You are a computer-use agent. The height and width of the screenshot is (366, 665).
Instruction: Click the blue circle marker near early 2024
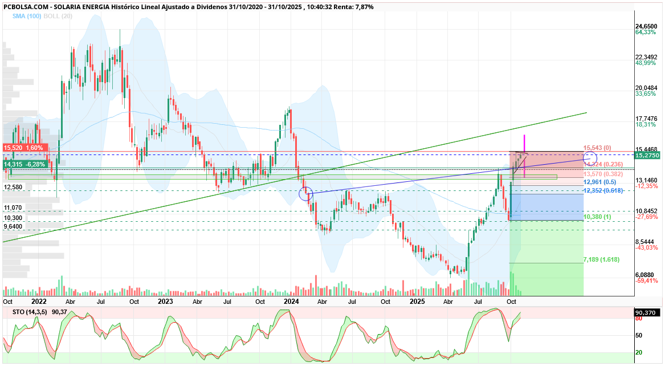(x=306, y=194)
